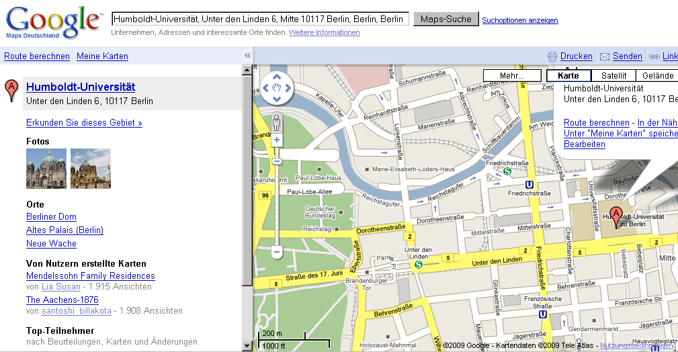Click the Paul-Löbe-Haus map label

click(x=319, y=178)
